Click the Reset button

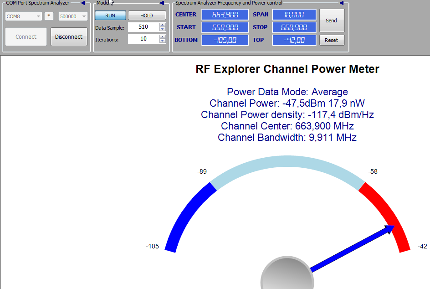point(332,40)
